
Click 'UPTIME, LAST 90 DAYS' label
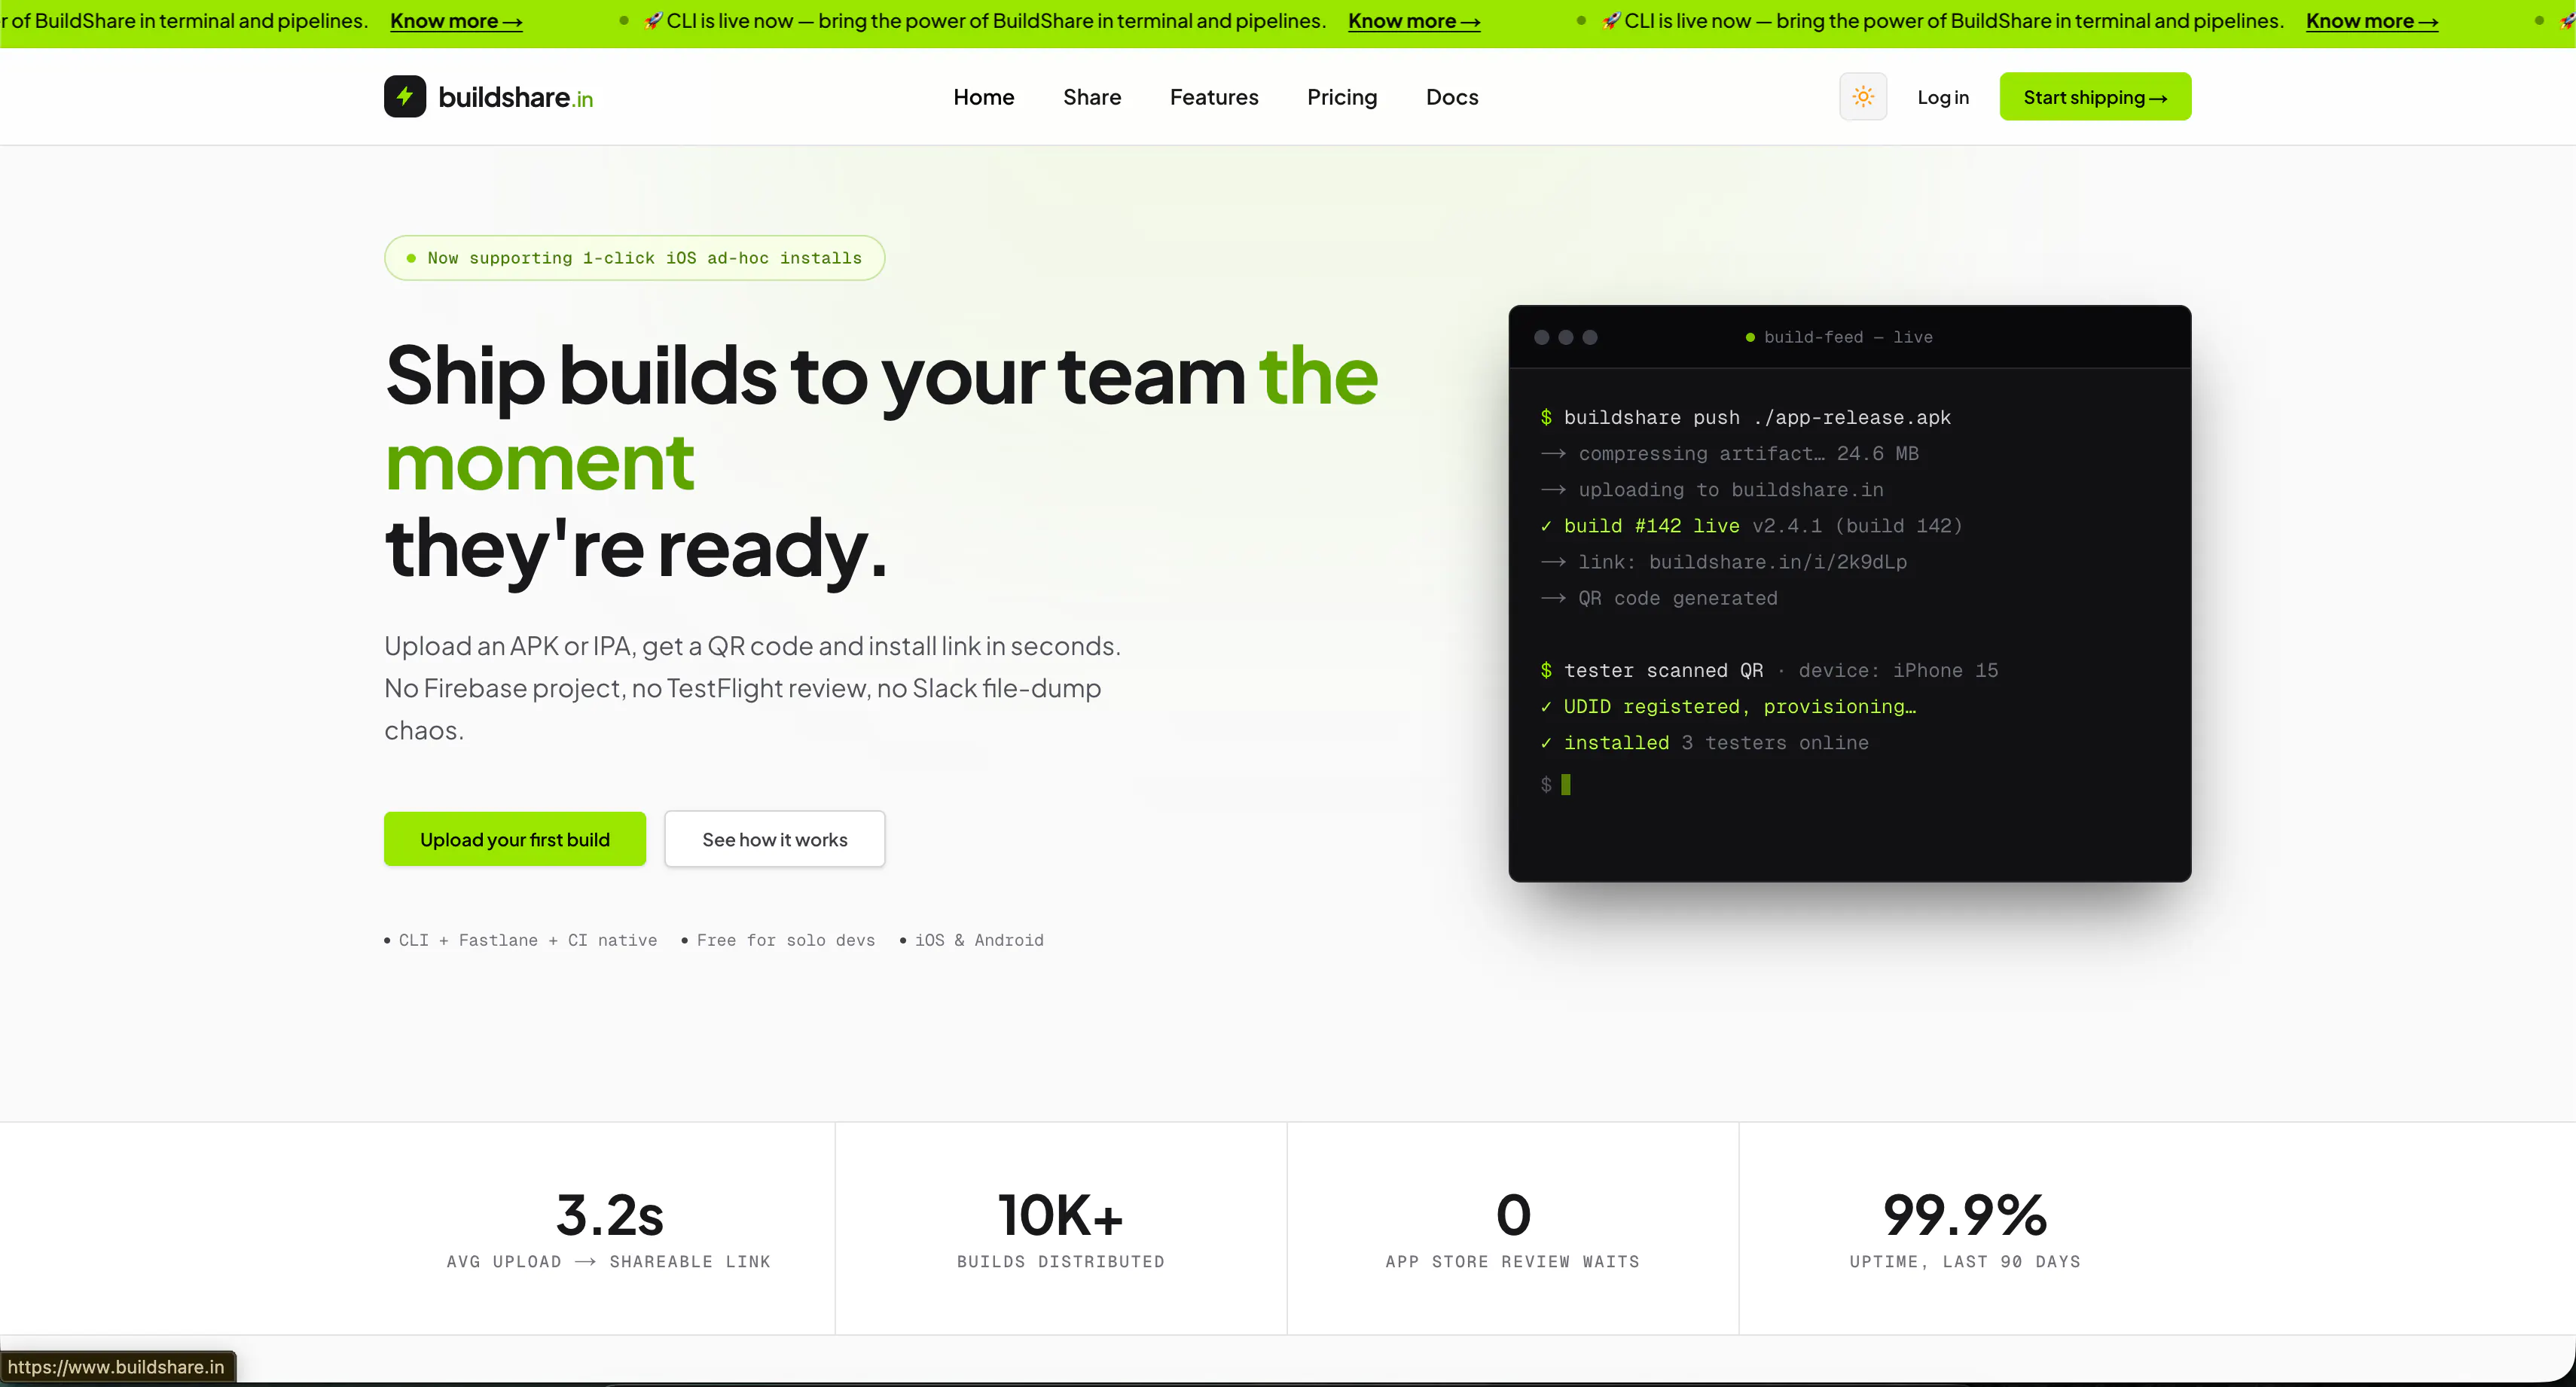1965,1262
